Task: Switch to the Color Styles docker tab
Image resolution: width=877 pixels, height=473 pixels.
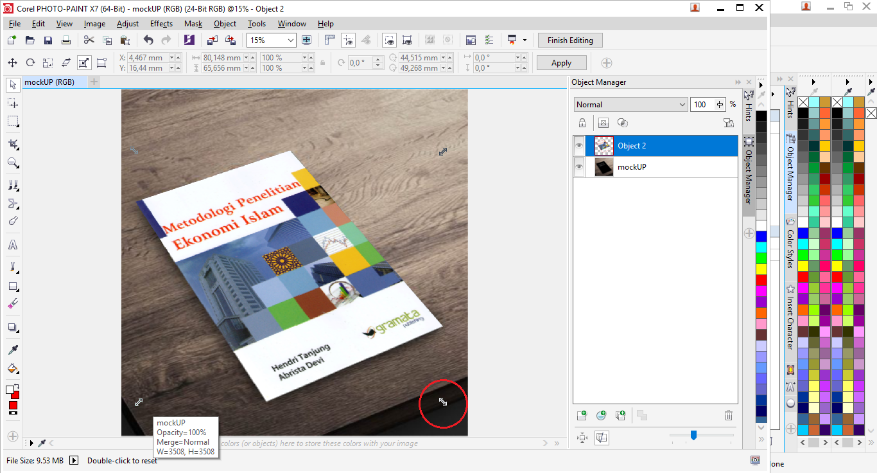Action: click(x=790, y=251)
